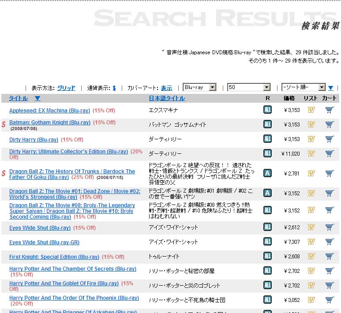
Task: Click Japanese title エクスマキナ
Action: click(x=163, y=110)
